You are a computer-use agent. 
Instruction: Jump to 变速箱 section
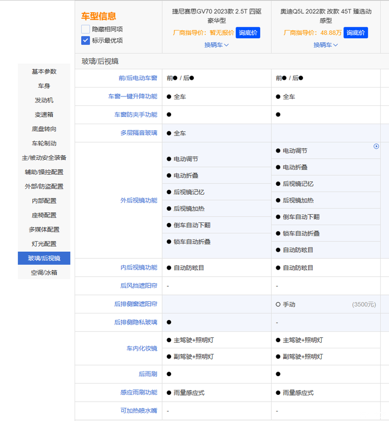click(x=44, y=114)
